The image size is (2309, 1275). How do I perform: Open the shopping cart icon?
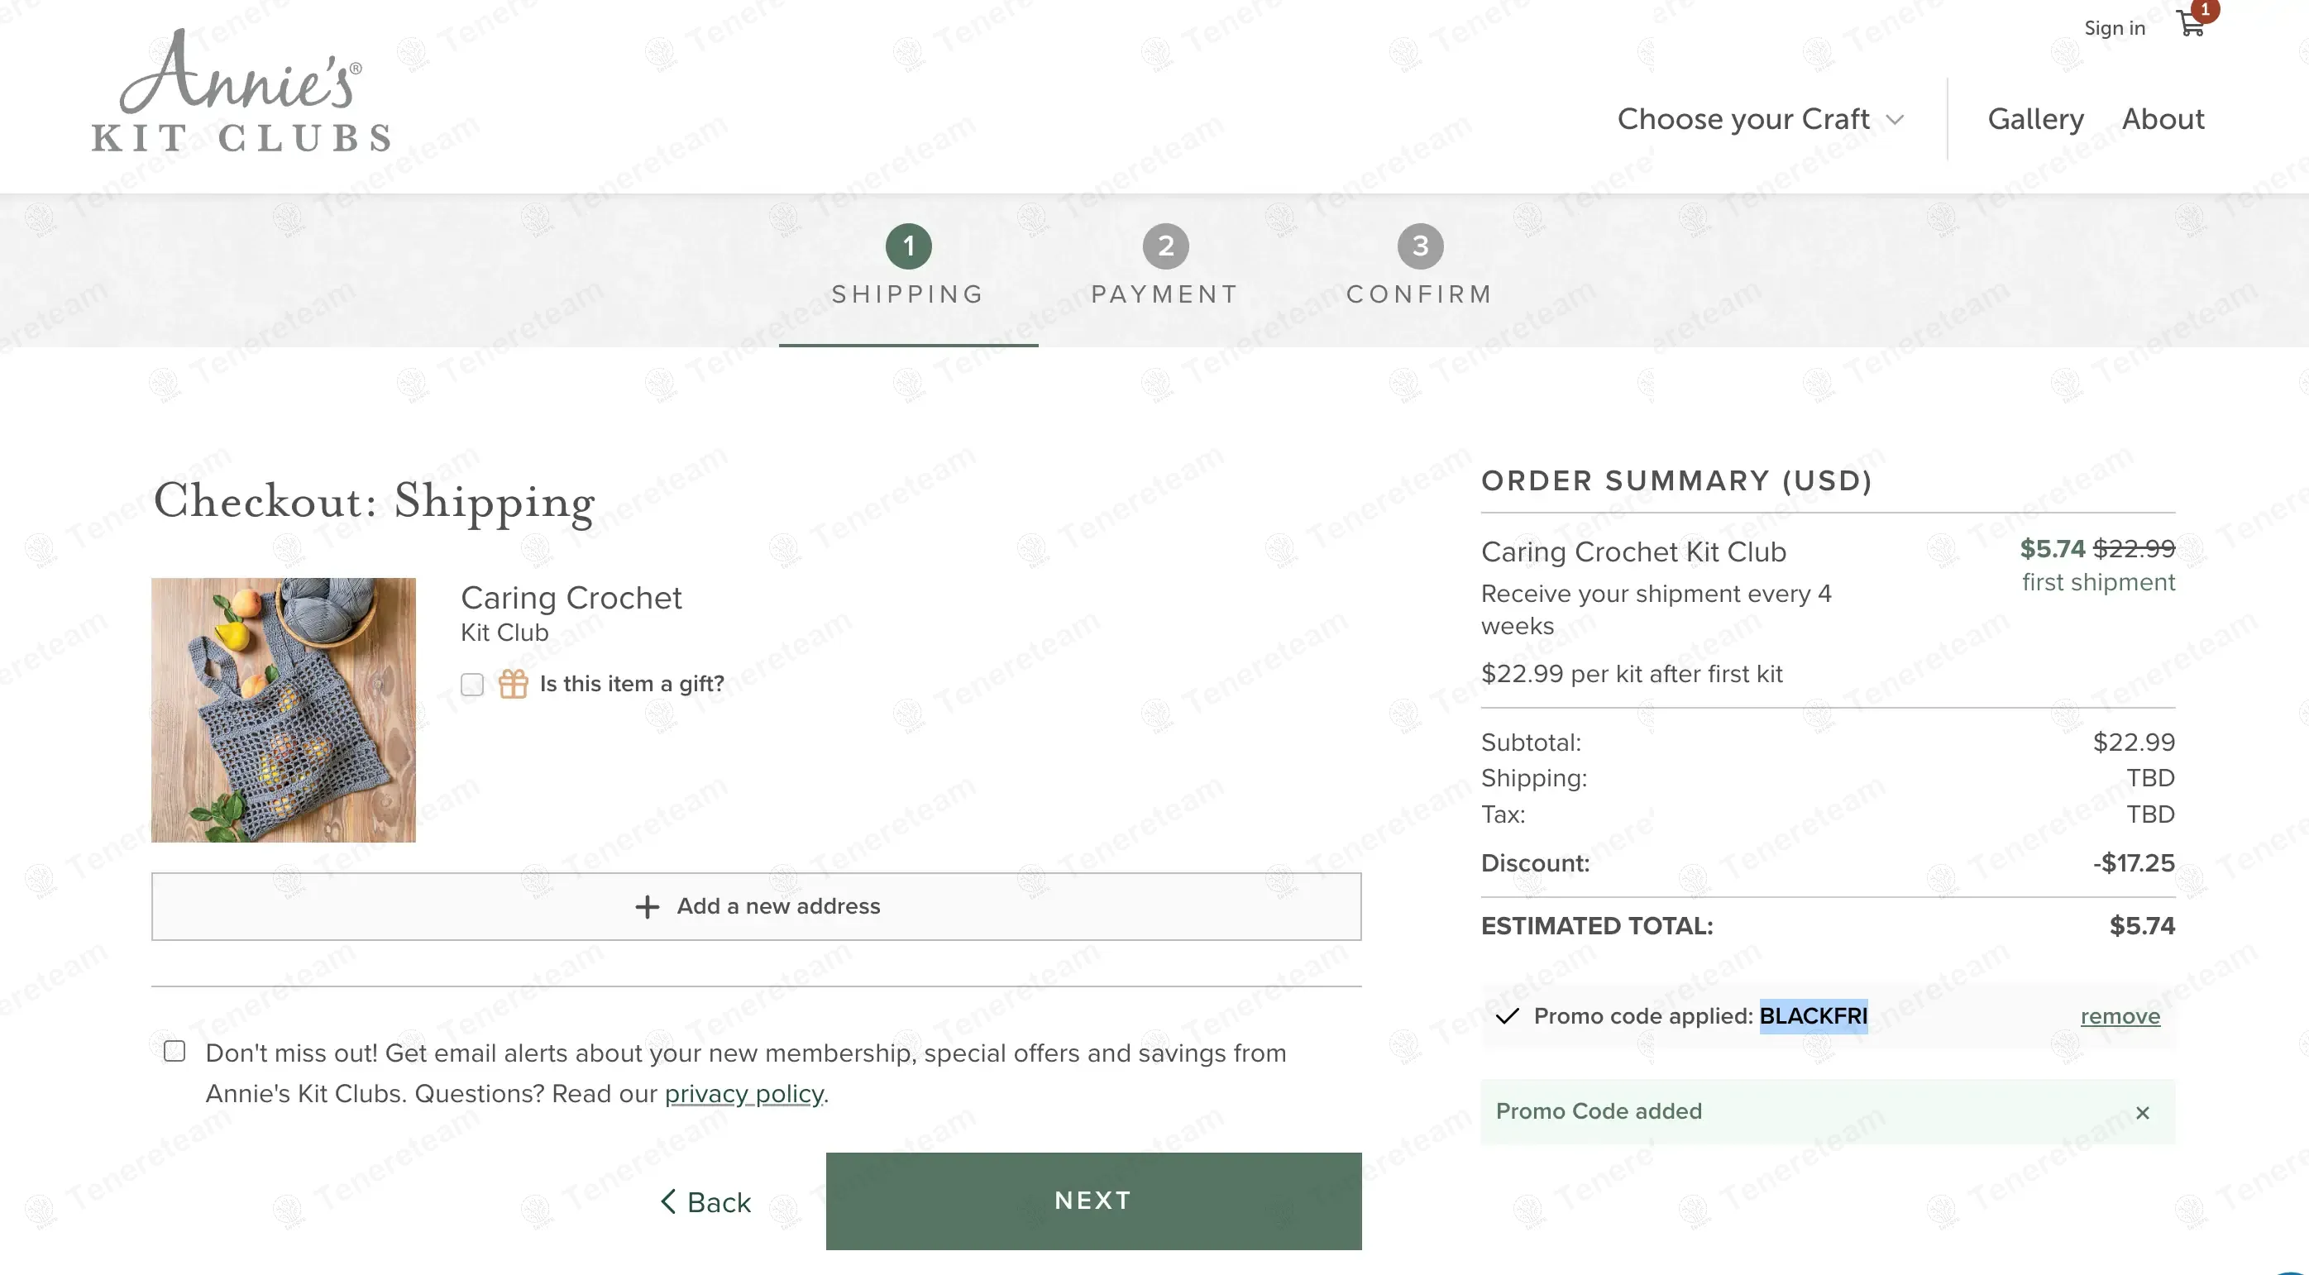(2190, 25)
